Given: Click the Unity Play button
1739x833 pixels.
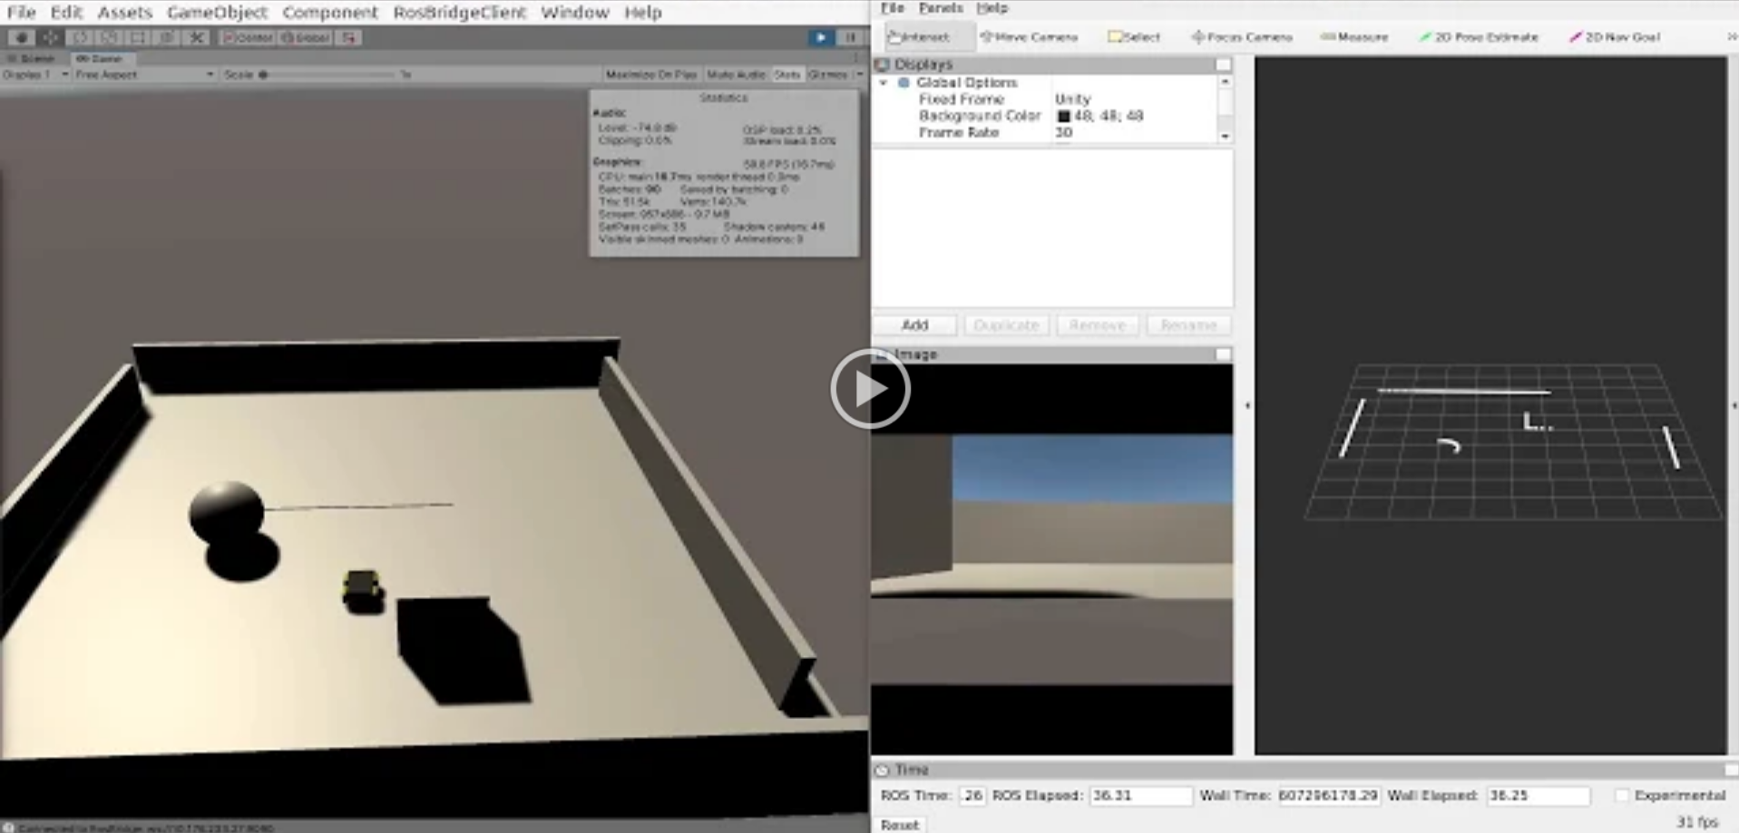Looking at the screenshot, I should (x=820, y=37).
